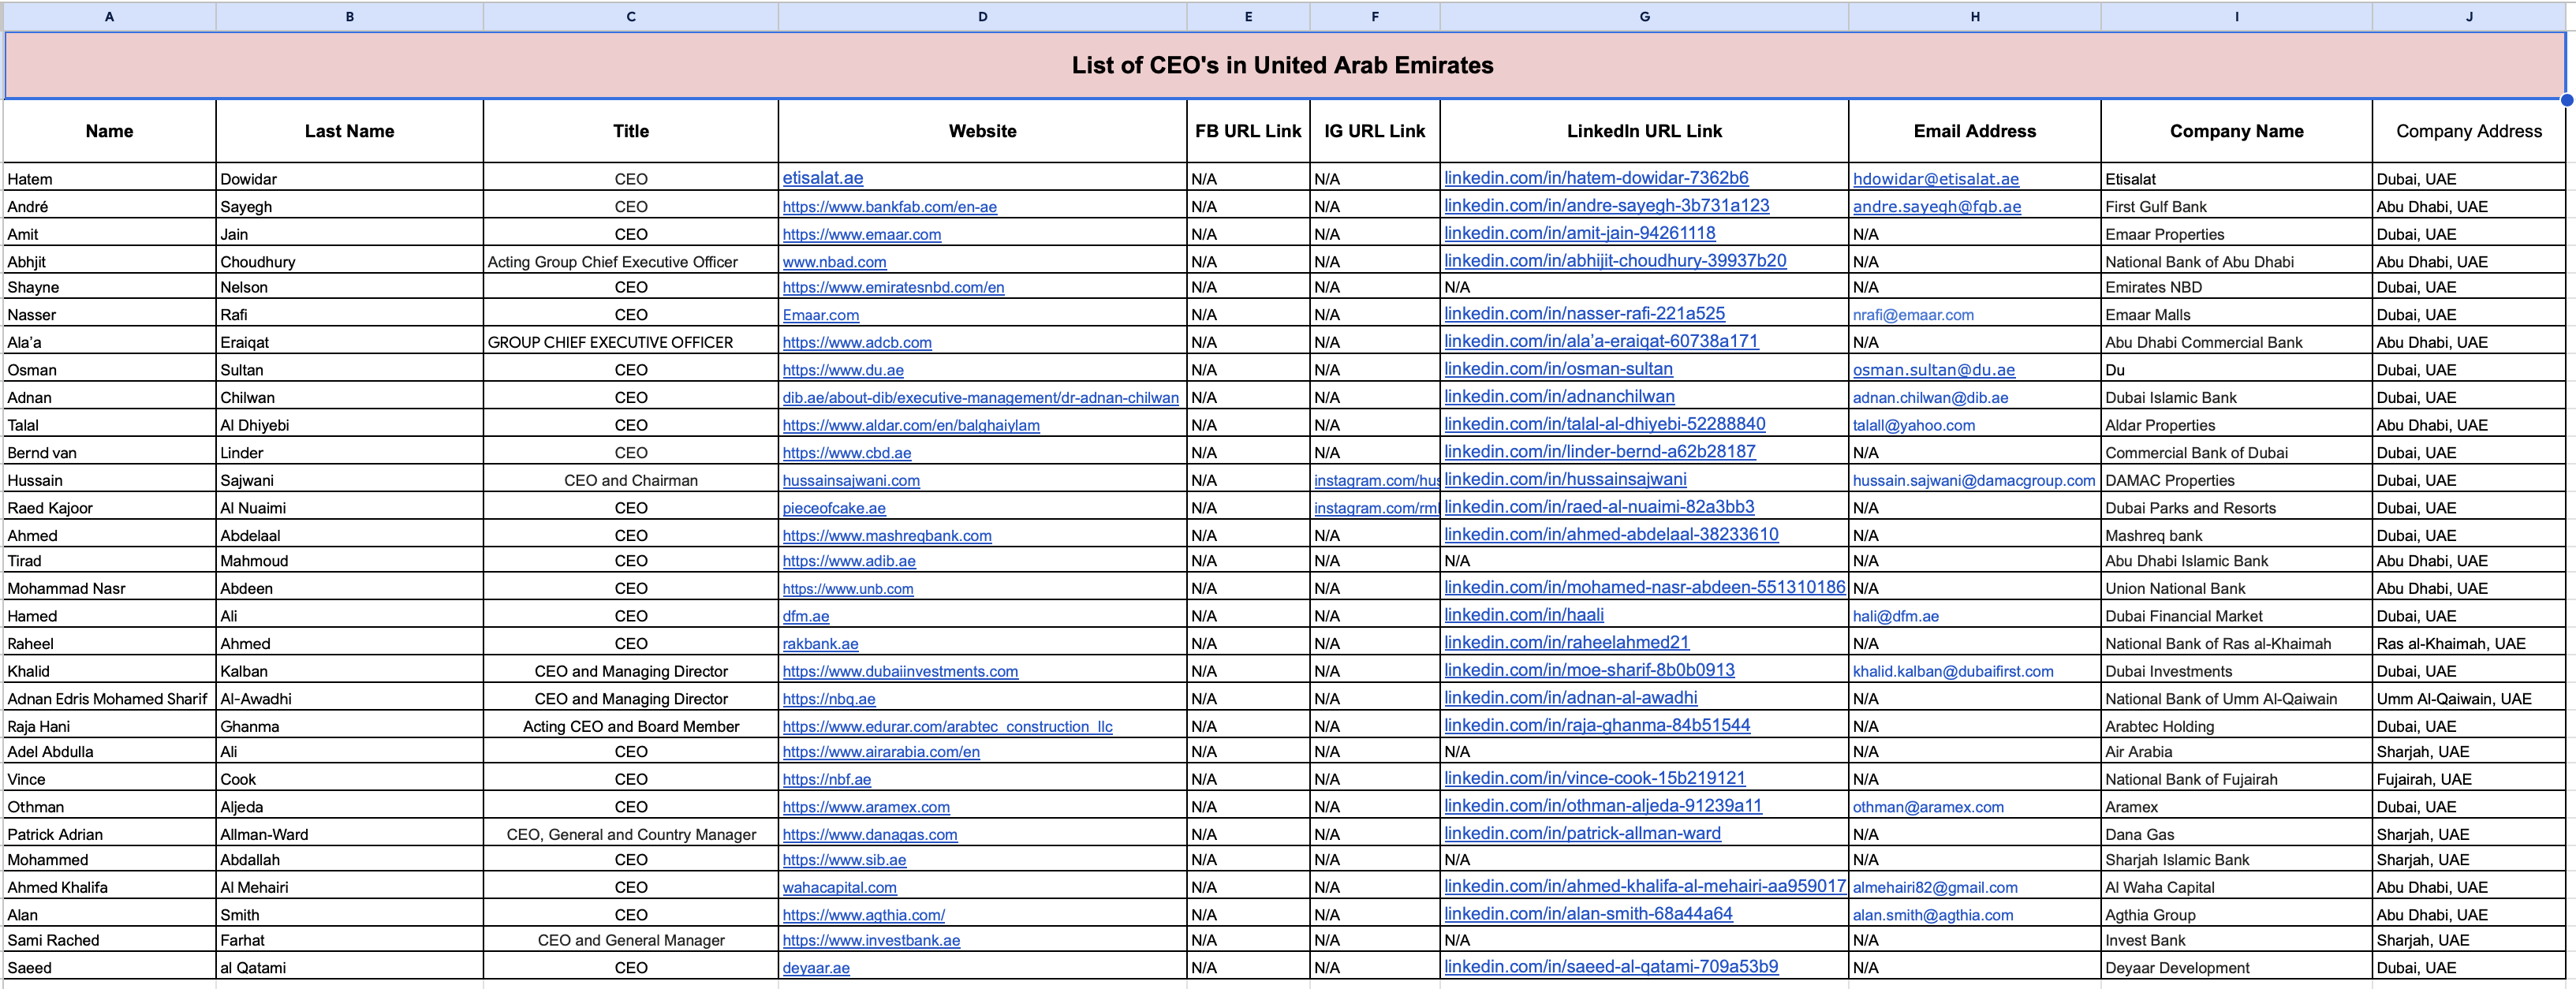
Task: Open hussain.sajwani@damacgroup.com email link
Action: pos(1974,481)
